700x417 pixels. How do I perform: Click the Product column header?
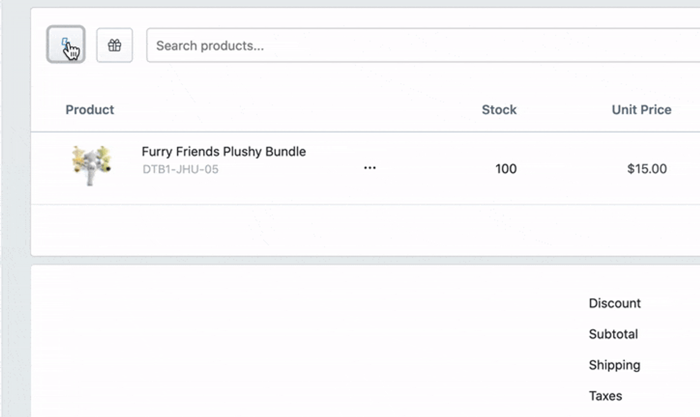[x=90, y=110]
